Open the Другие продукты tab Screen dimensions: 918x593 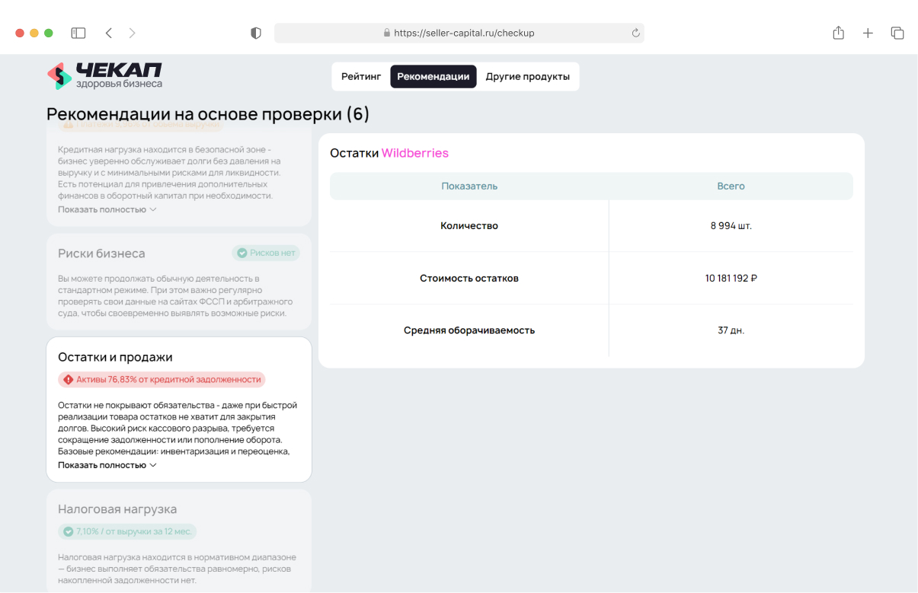click(x=528, y=77)
